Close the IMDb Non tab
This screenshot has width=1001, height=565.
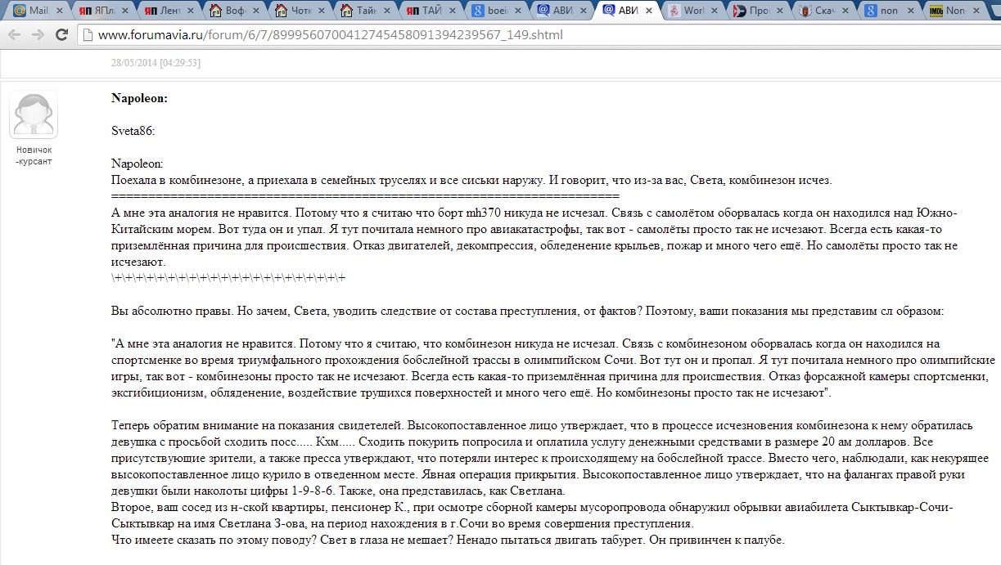click(x=976, y=11)
